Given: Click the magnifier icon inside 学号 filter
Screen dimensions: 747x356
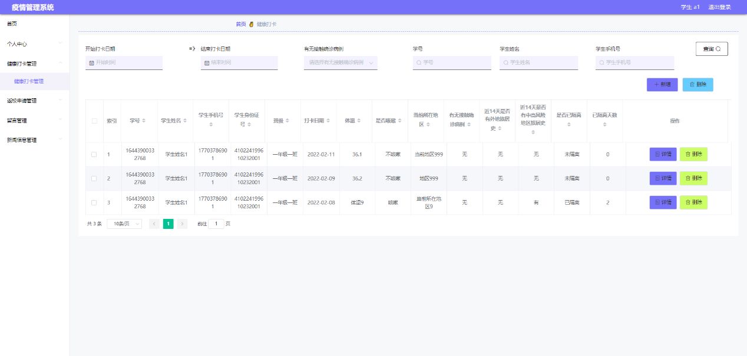Looking at the screenshot, I should pos(419,62).
